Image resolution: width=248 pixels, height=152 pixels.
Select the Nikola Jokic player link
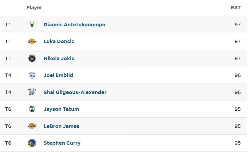[59, 58]
